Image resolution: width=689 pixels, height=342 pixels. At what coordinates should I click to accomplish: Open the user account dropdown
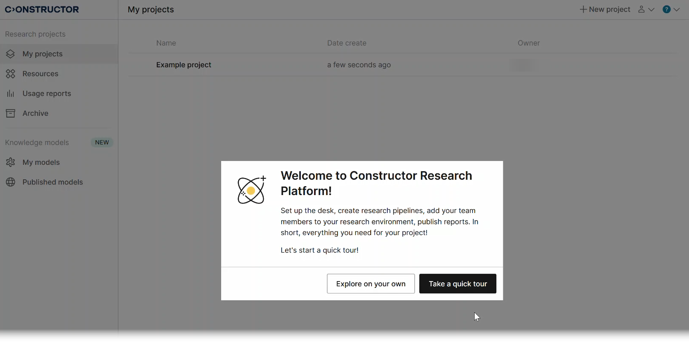tap(646, 9)
